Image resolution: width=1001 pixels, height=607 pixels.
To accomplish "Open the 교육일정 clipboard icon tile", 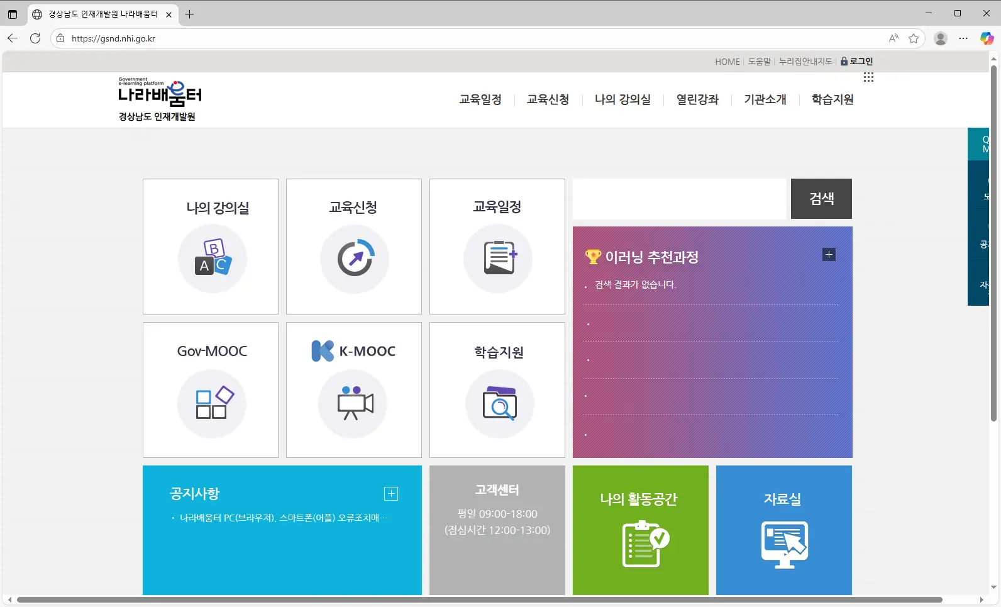I will (x=498, y=259).
